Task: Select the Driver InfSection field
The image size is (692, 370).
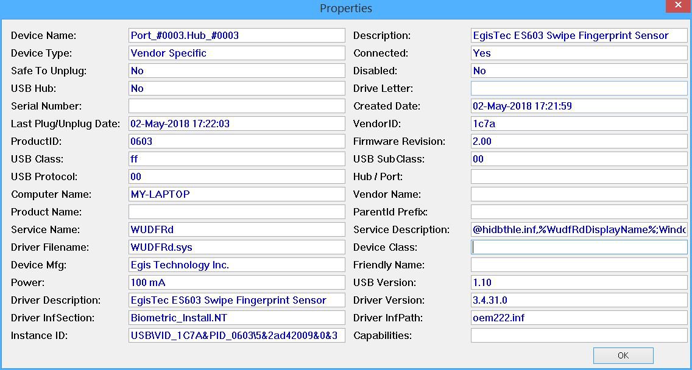Action: [x=236, y=318]
